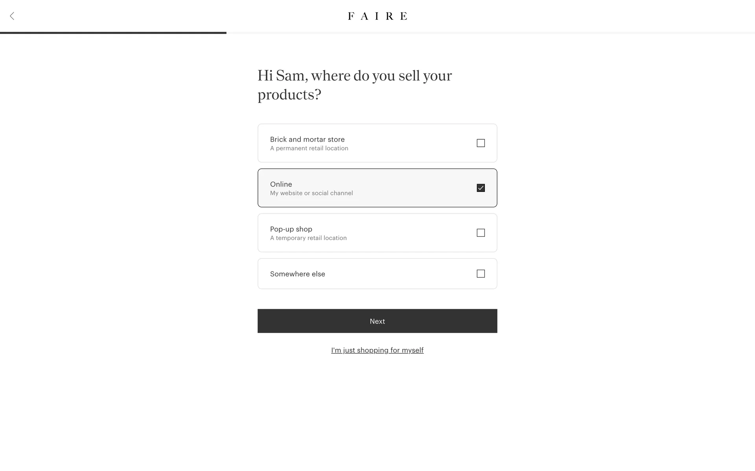Click the FAIRE logo
Screen dimensions: 755x471
[377, 16]
